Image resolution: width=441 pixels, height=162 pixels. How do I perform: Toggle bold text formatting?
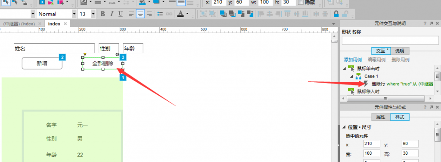102,14
